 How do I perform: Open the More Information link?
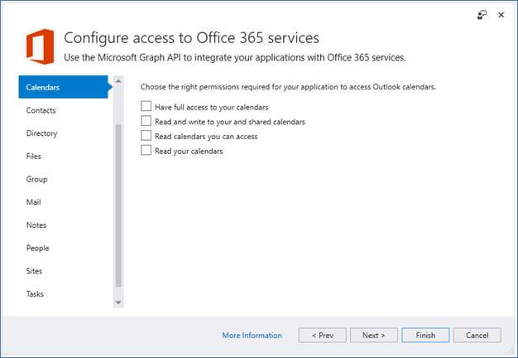252,336
